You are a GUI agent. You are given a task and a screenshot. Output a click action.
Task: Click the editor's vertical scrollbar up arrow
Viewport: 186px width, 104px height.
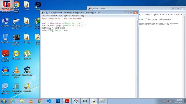click(x=137, y=18)
